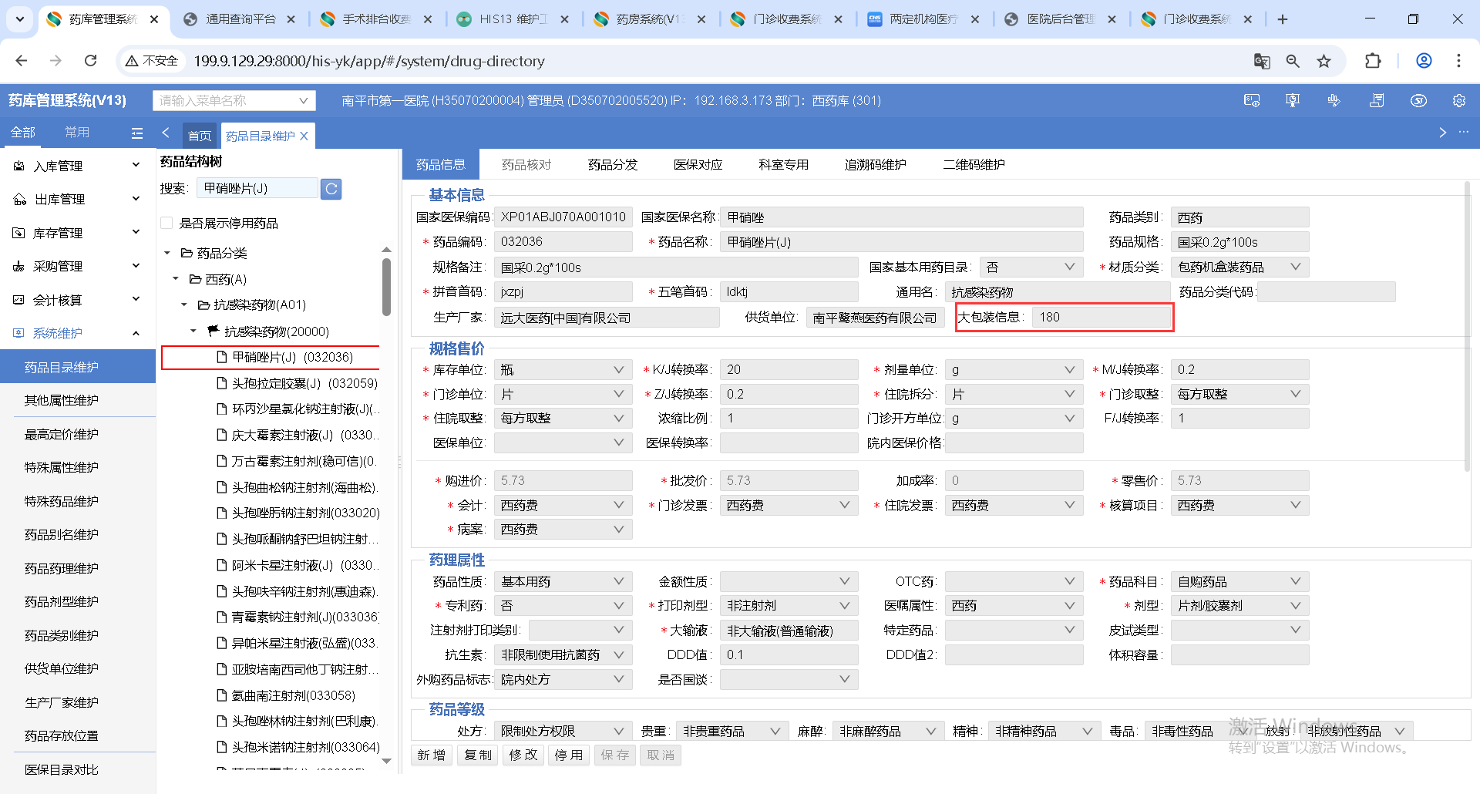Click the 修改 button
Image resolution: width=1480 pixels, height=794 pixels.
(x=523, y=755)
